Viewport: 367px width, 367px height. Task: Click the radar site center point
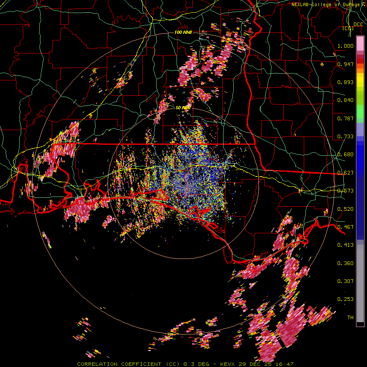tap(183, 183)
